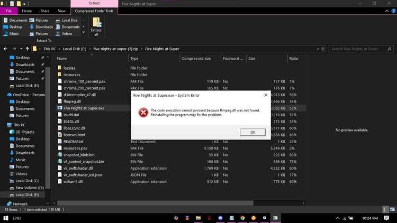Open Google Chrome from the taskbar
The height and width of the screenshot is (223, 397).
click(242, 218)
